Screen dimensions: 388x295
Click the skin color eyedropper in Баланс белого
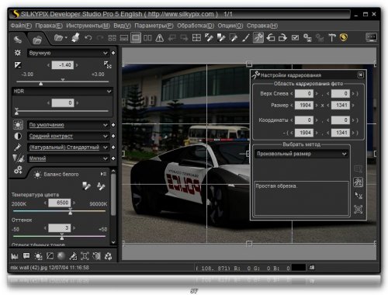pyautogui.click(x=101, y=186)
